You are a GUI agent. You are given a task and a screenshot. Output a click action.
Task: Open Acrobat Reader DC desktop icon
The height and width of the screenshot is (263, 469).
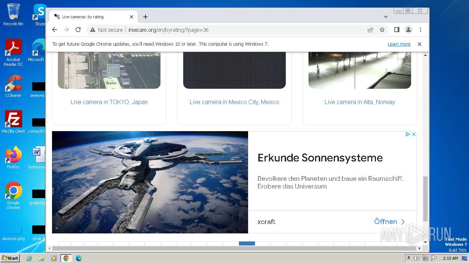[13, 53]
